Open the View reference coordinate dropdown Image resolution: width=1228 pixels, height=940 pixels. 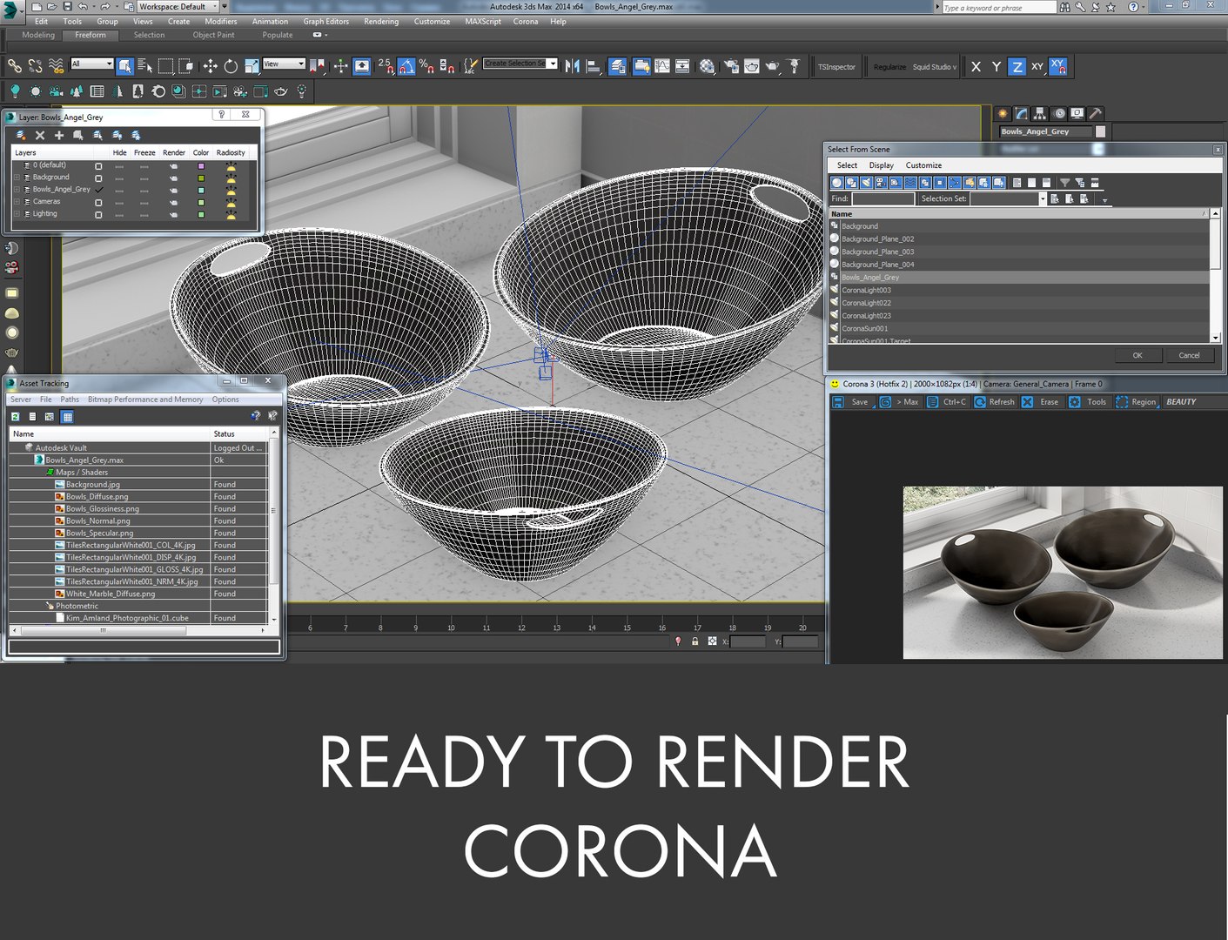284,64
